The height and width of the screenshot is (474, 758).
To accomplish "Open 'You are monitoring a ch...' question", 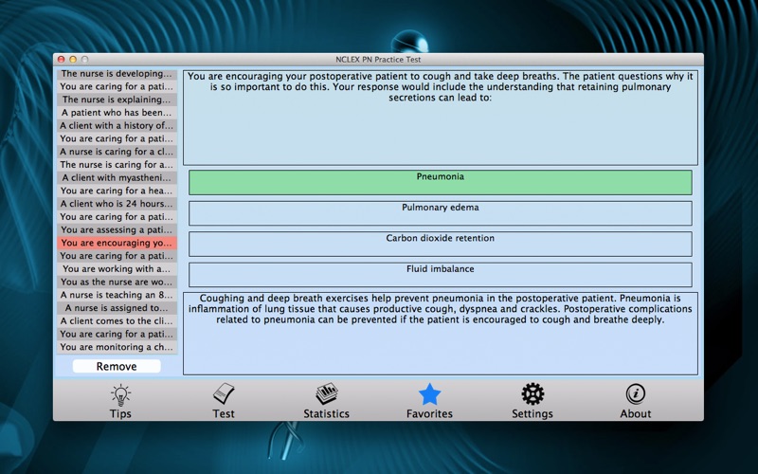I will (117, 347).
